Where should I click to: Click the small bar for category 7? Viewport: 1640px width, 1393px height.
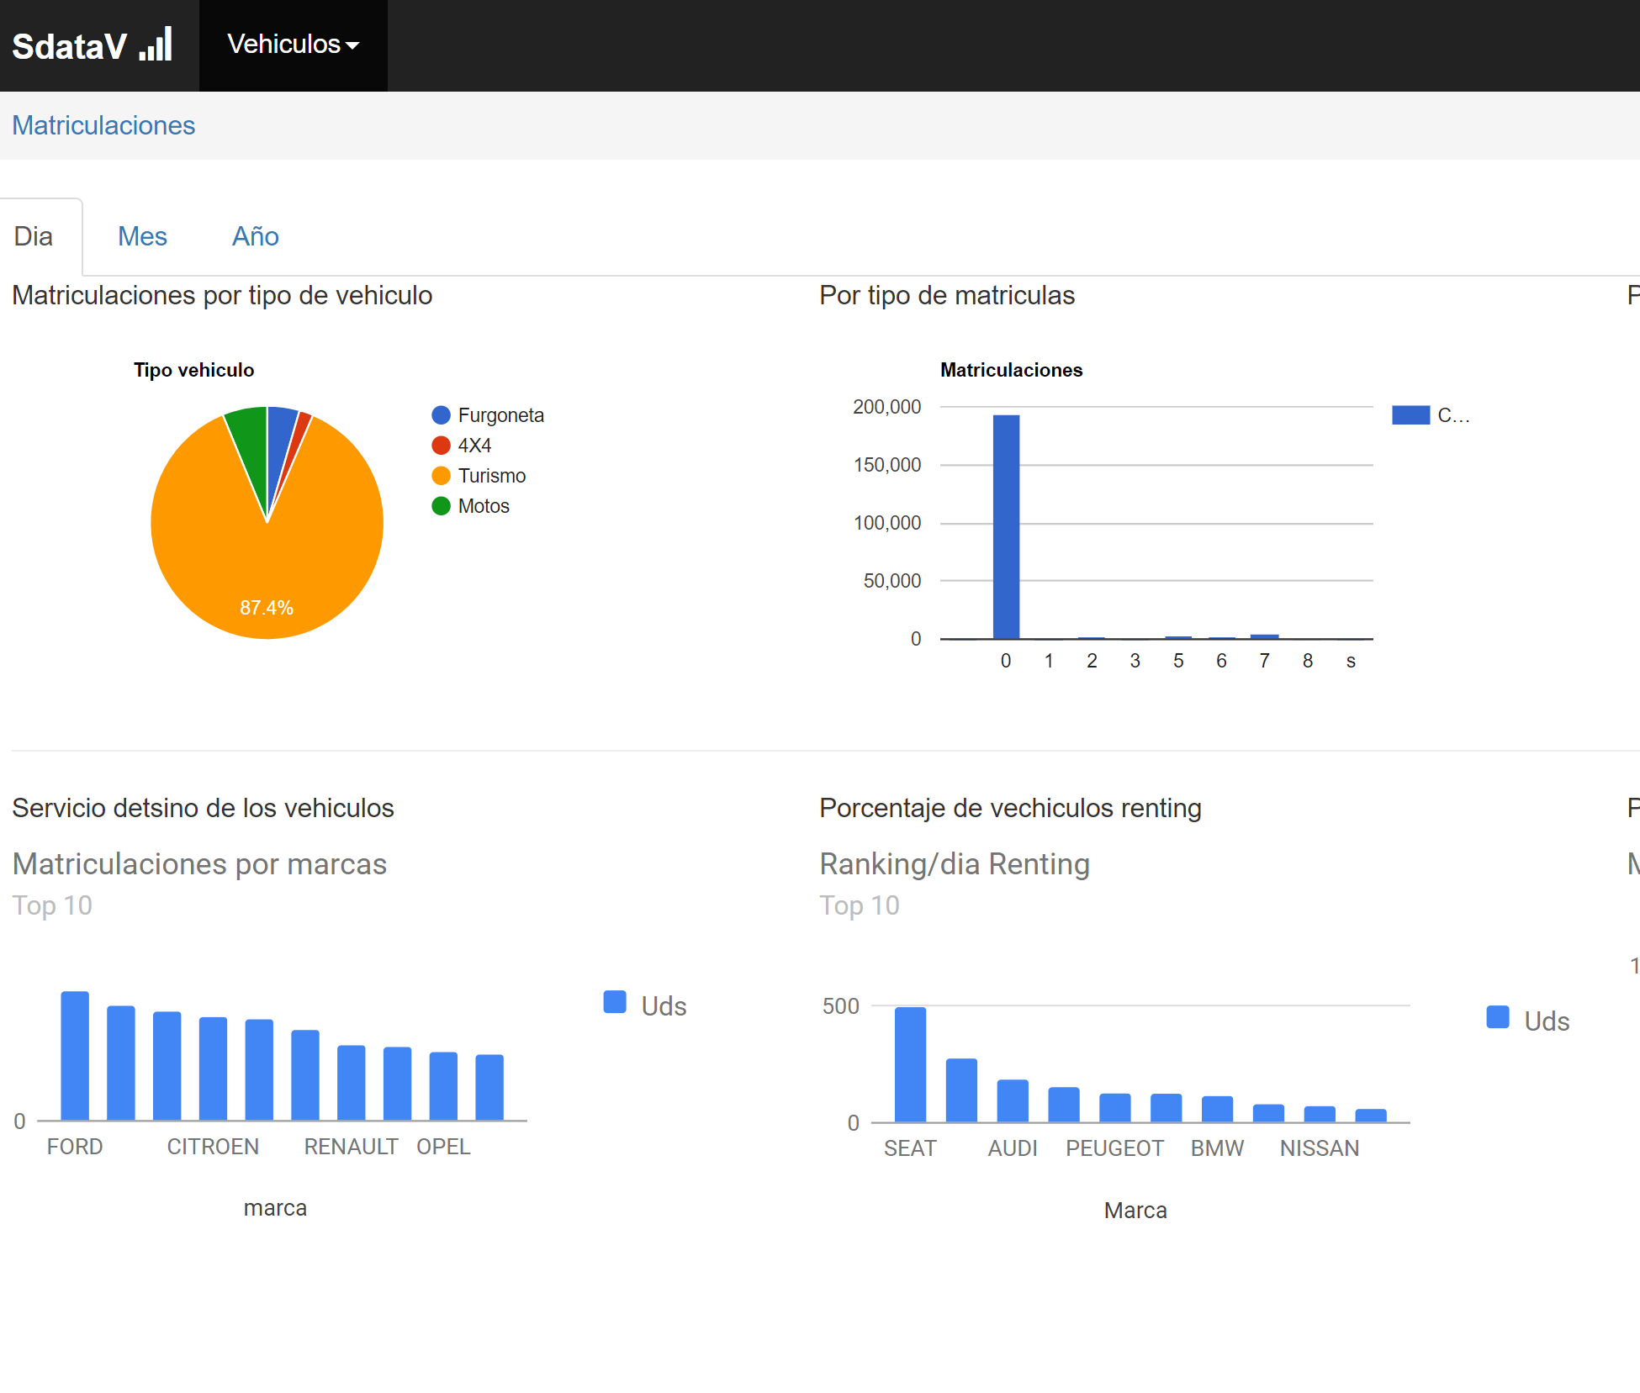(1264, 636)
